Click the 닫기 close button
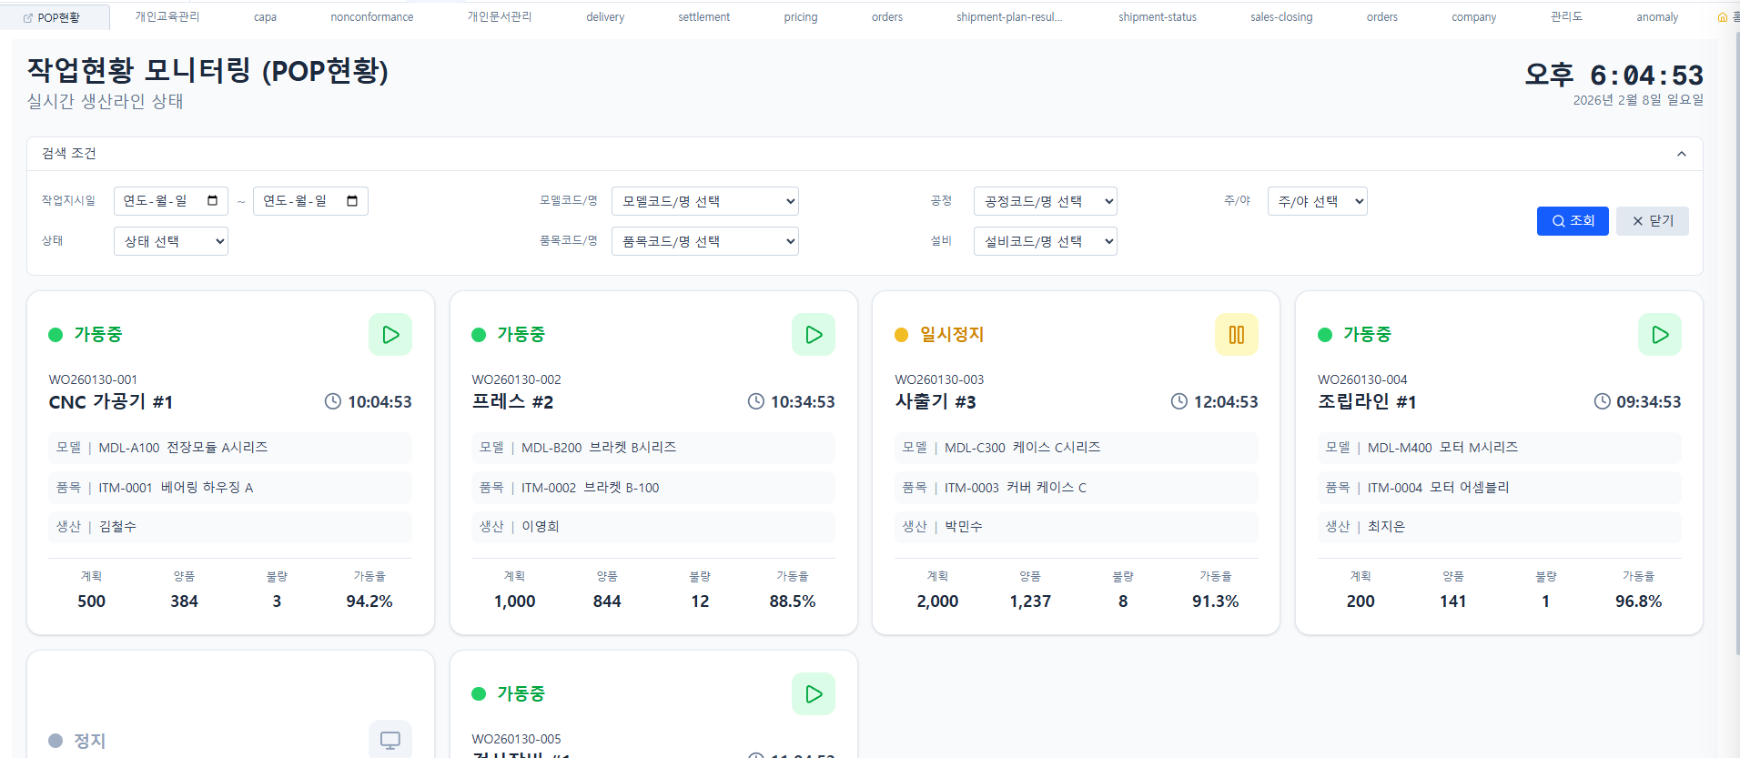 pyautogui.click(x=1652, y=221)
